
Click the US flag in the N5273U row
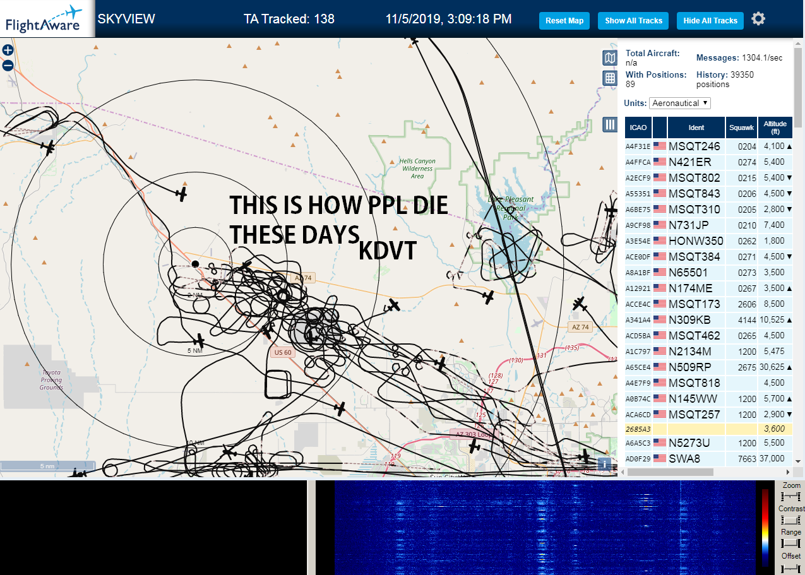click(x=660, y=442)
